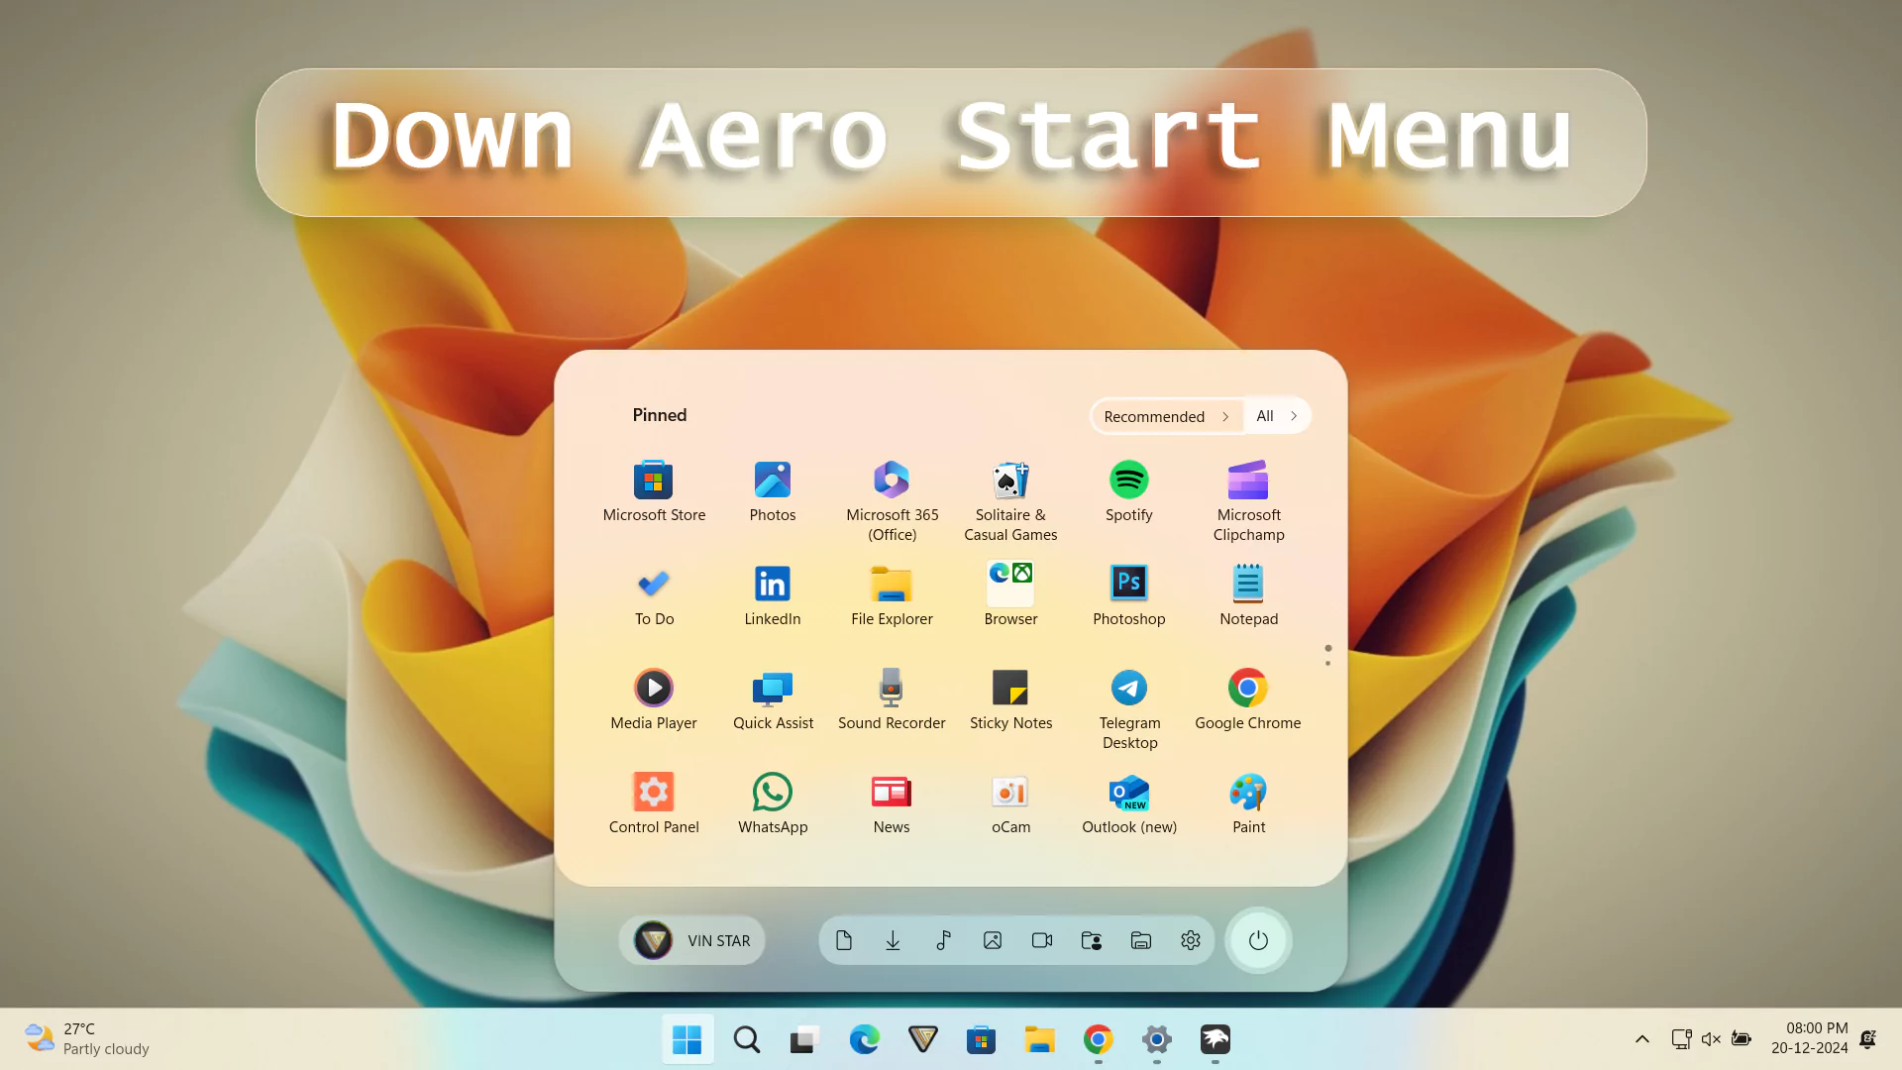Viewport: 1902px width, 1070px height.
Task: Unmute the system volume in the tray
Action: (1711, 1038)
